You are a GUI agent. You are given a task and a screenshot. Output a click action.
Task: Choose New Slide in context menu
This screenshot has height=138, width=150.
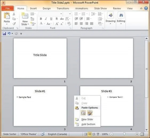87,119
